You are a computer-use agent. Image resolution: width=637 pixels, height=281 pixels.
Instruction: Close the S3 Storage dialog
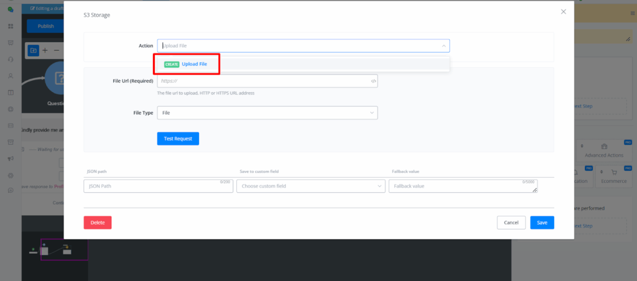pyautogui.click(x=564, y=12)
